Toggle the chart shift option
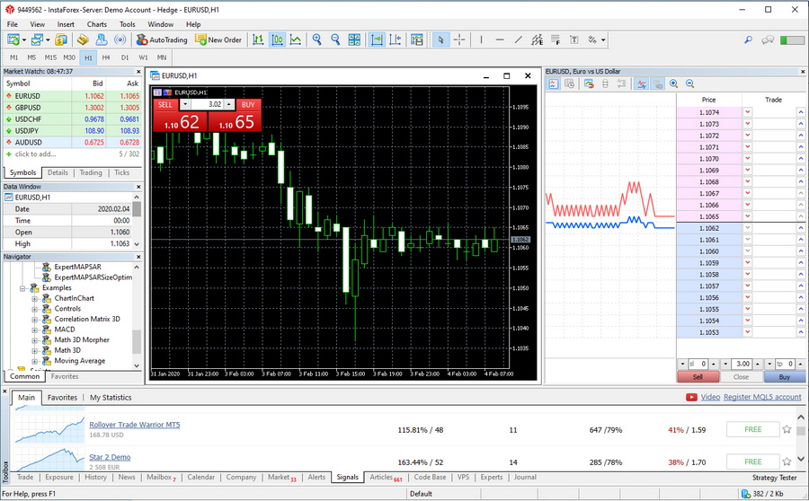 tap(396, 40)
